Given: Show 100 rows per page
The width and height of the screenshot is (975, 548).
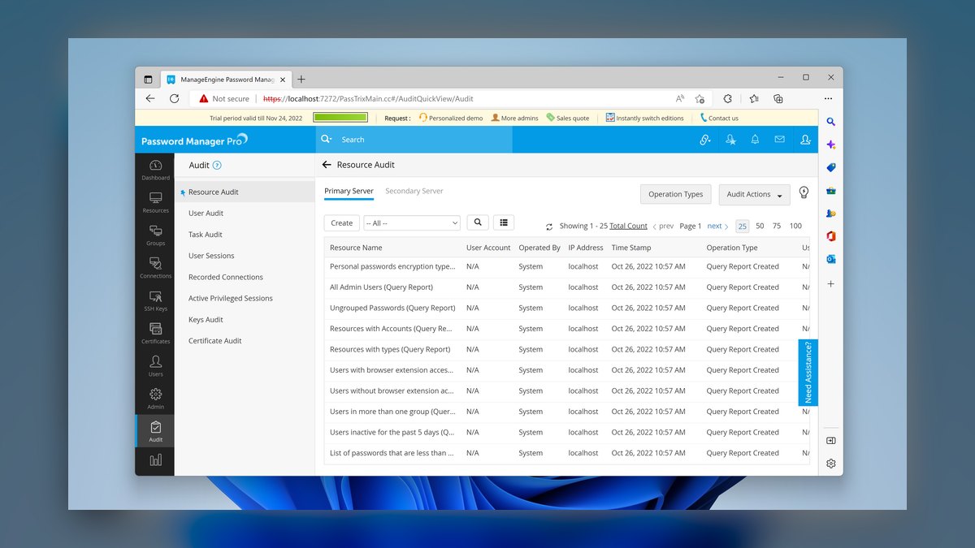Looking at the screenshot, I should point(795,227).
